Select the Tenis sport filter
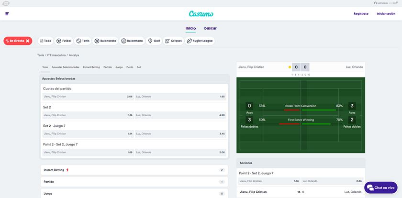The width and height of the screenshot is (402, 198). click(x=83, y=41)
